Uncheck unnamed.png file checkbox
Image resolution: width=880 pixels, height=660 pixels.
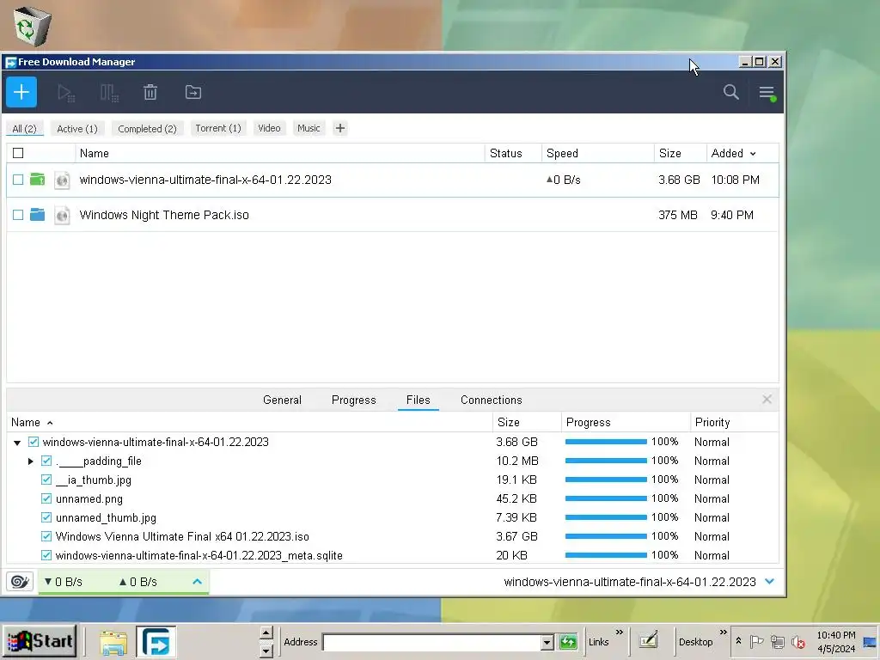(x=46, y=498)
